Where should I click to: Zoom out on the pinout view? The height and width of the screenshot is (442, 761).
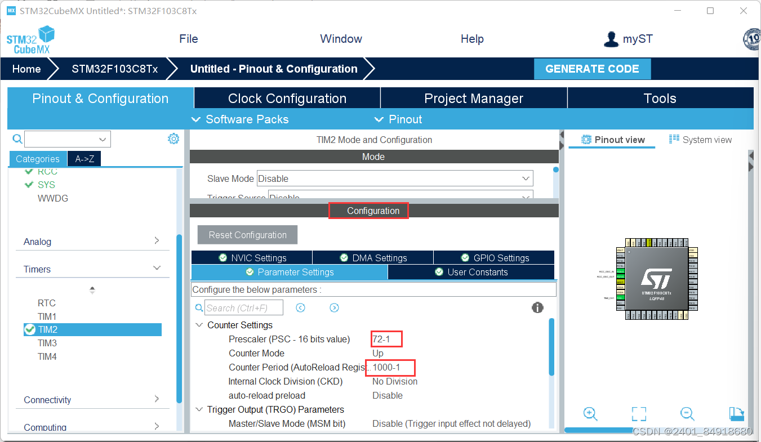tap(687, 414)
